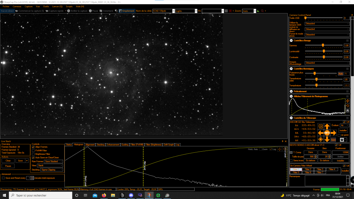Click the telescope move left arrow
This screenshot has height=199, width=354.
pyautogui.click(x=321, y=133)
